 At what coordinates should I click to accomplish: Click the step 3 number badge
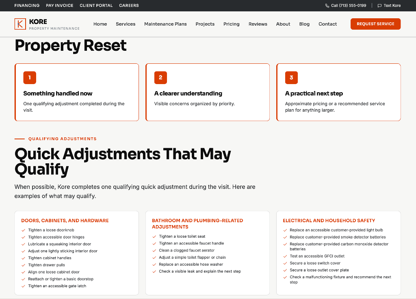(291, 78)
